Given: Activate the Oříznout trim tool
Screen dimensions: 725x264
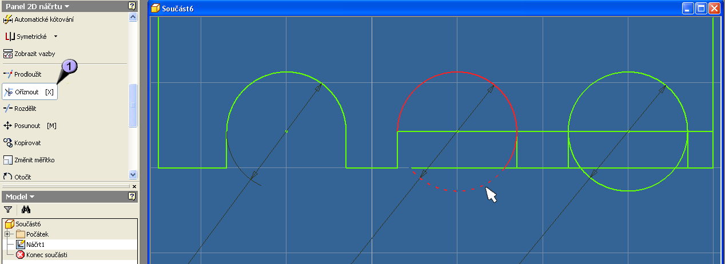Looking at the screenshot, I should [30, 92].
